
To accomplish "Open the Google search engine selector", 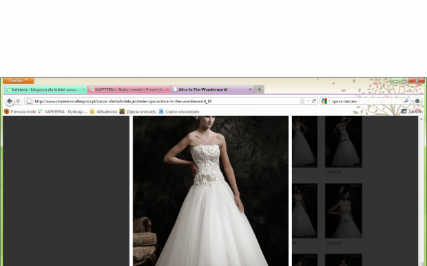I will click(x=326, y=101).
